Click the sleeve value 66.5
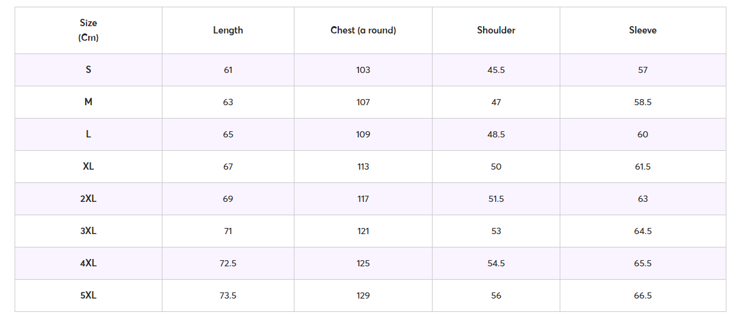The image size is (741, 318). (642, 296)
